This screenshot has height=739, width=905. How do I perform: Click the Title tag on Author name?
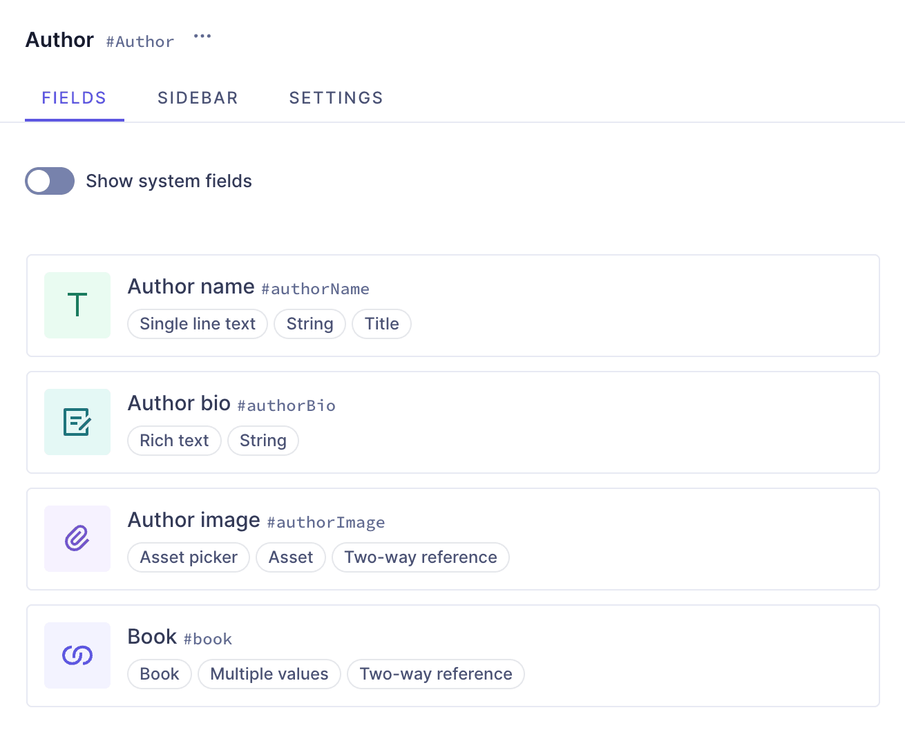click(381, 324)
